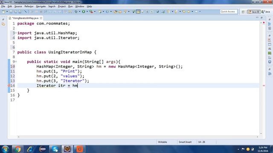Minimize the editor area
The height and width of the screenshot is (153, 273).
257,18
